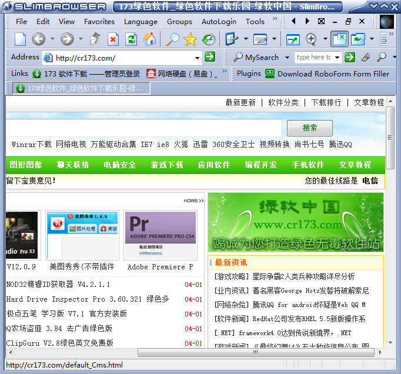
Task: Click the Internet Explorer page icon in address bar
Action: coord(48,58)
